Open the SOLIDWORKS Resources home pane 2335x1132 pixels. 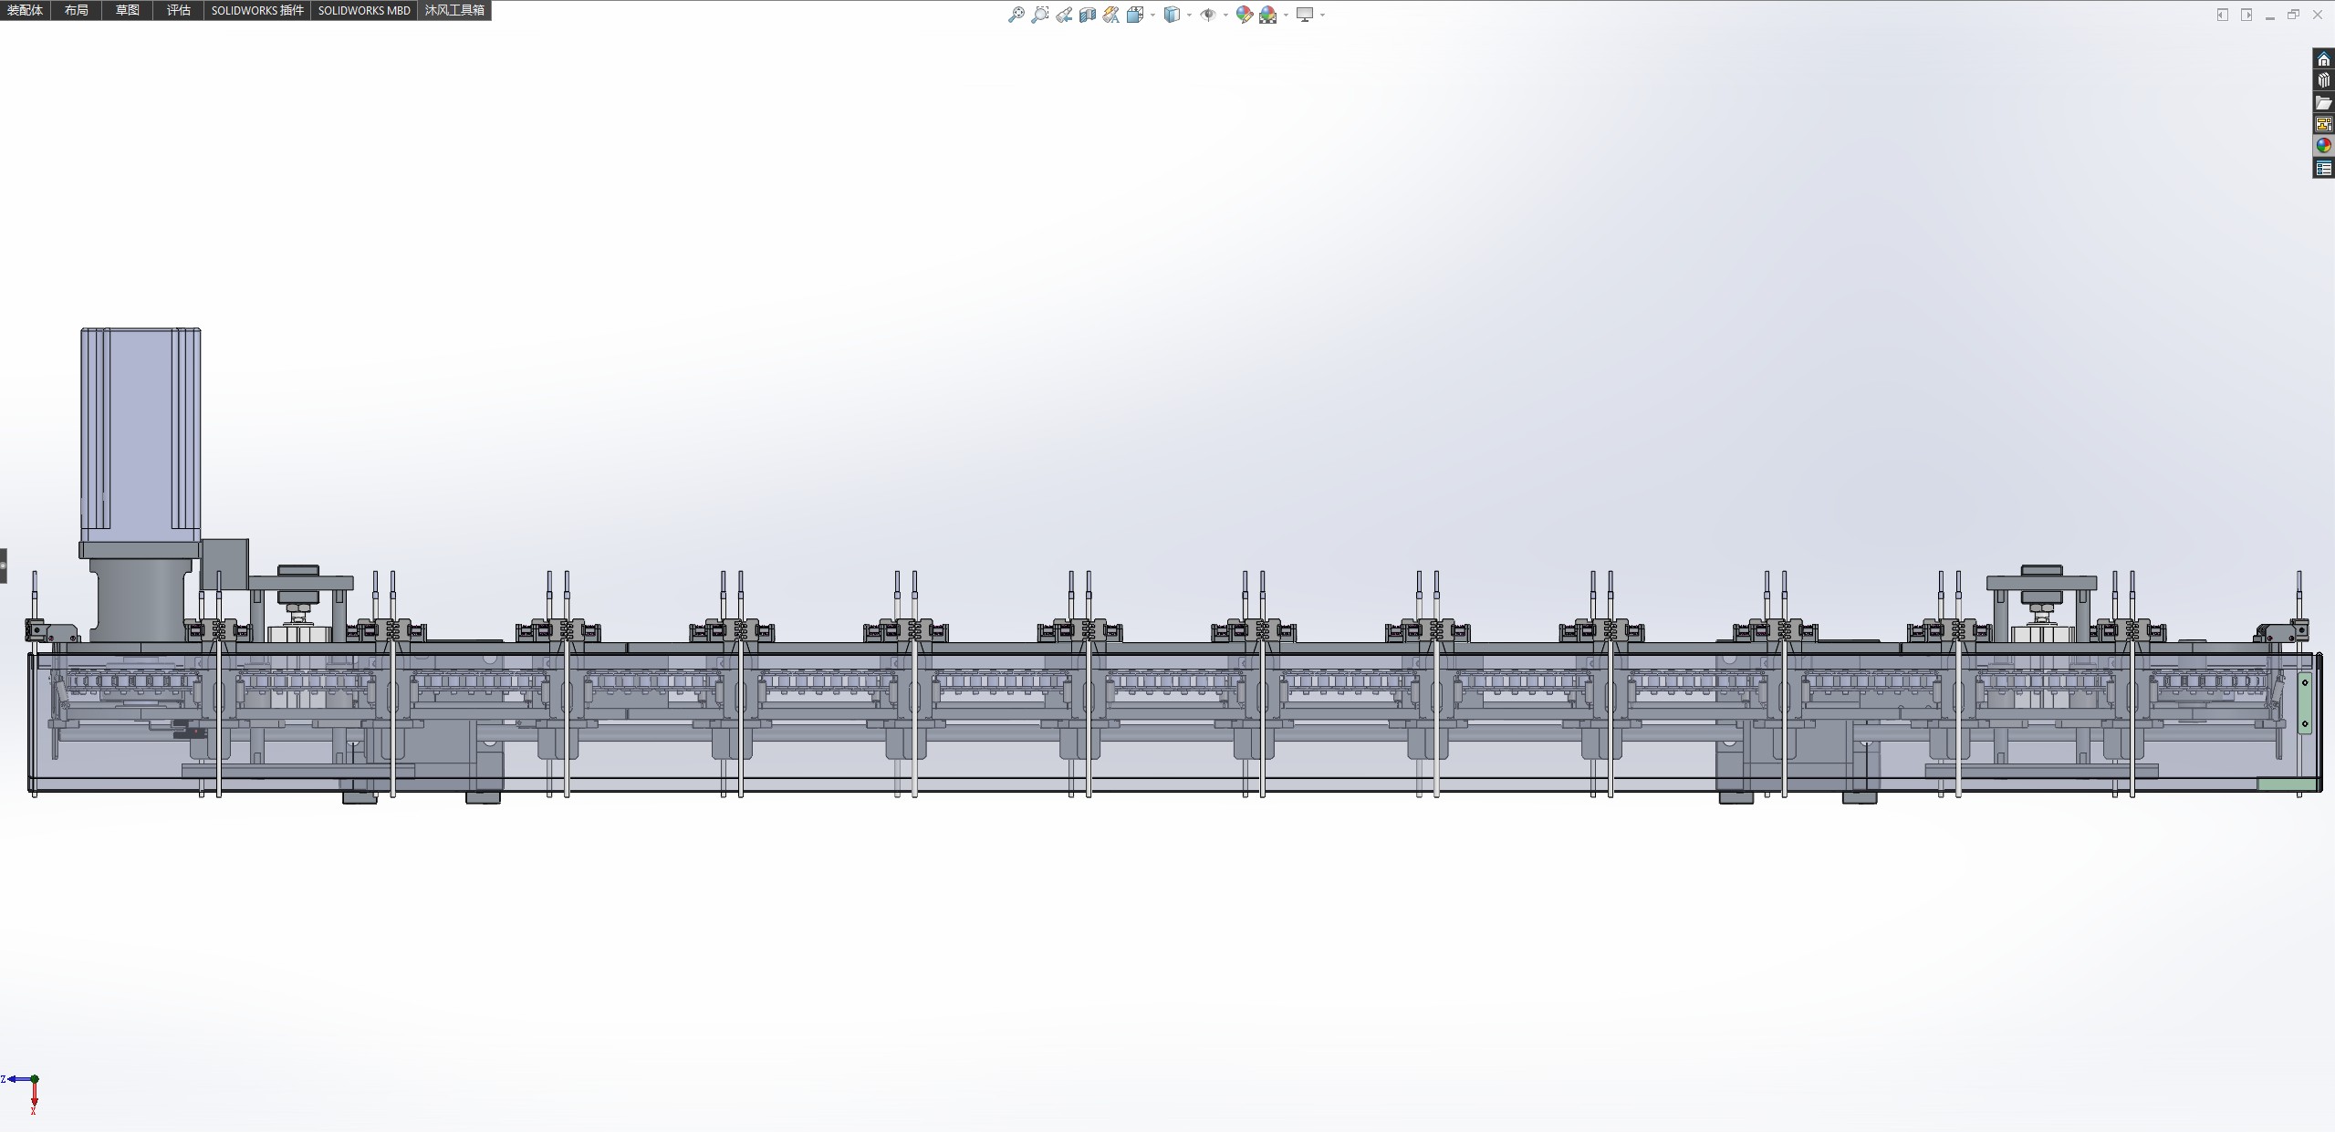(2323, 59)
